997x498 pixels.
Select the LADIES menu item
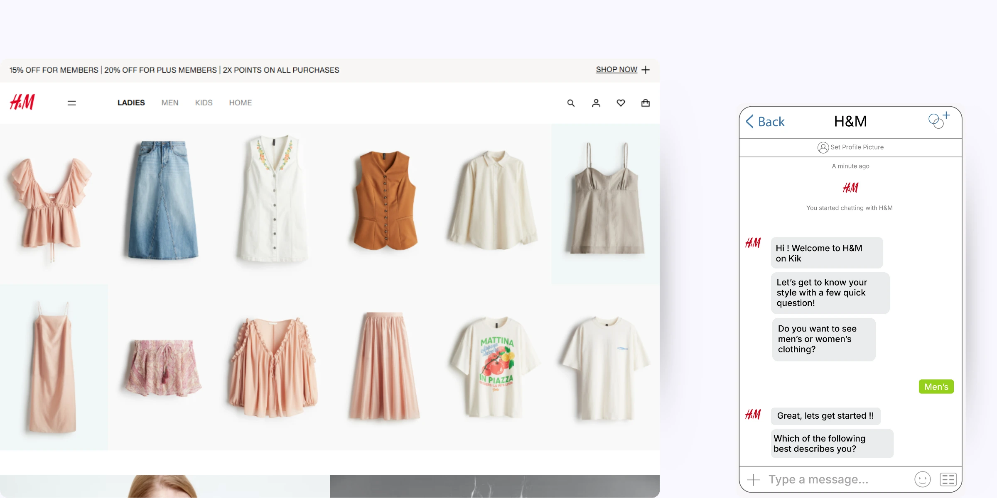pyautogui.click(x=131, y=103)
